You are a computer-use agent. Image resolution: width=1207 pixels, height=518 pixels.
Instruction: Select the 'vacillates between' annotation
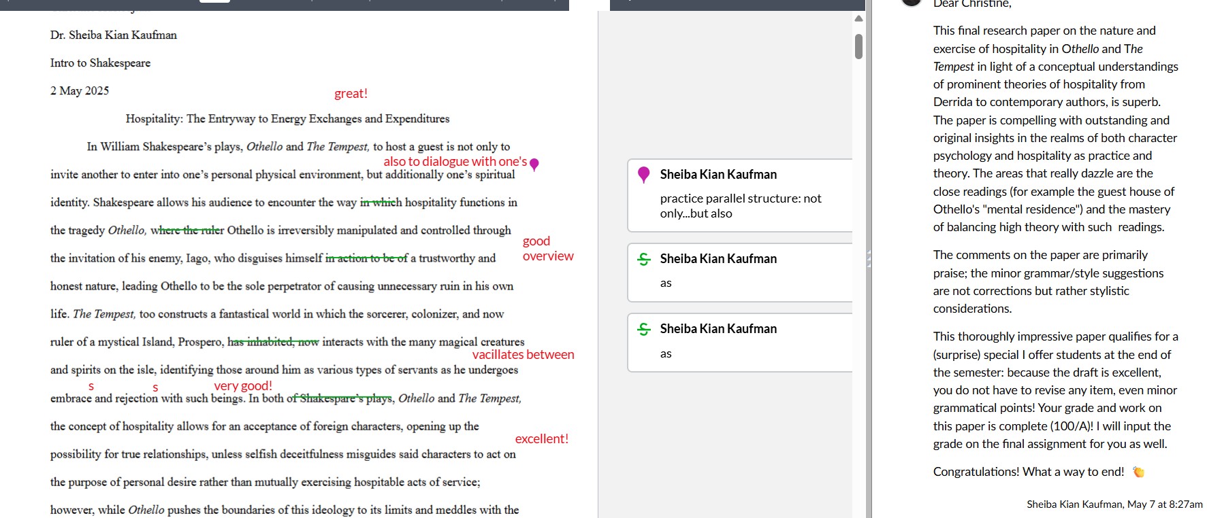coord(523,355)
